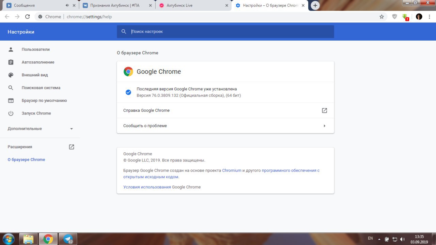Show hidden tray icons arrow
436x245 pixels.
[x=379, y=239]
